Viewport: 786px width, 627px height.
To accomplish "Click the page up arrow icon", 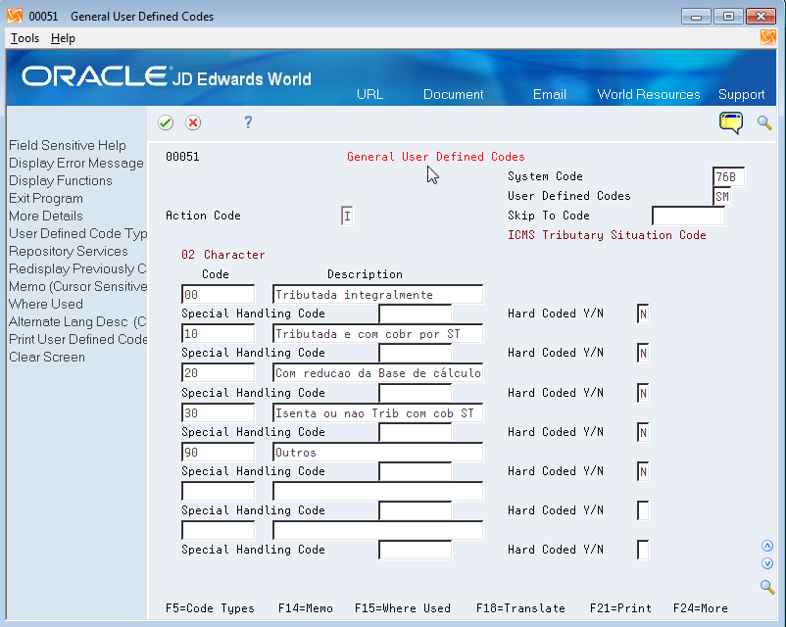I will [767, 546].
